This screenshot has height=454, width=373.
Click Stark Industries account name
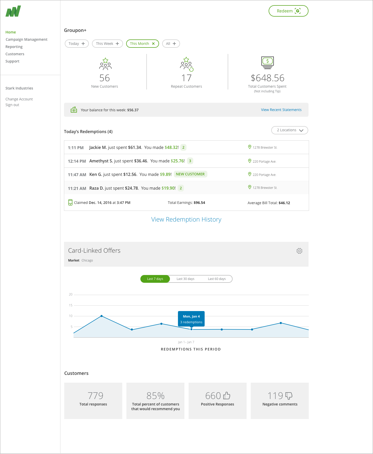coord(19,88)
